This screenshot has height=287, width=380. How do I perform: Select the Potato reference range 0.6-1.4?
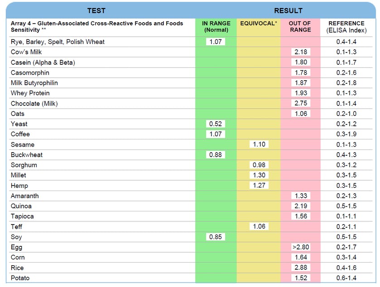[x=346, y=278]
